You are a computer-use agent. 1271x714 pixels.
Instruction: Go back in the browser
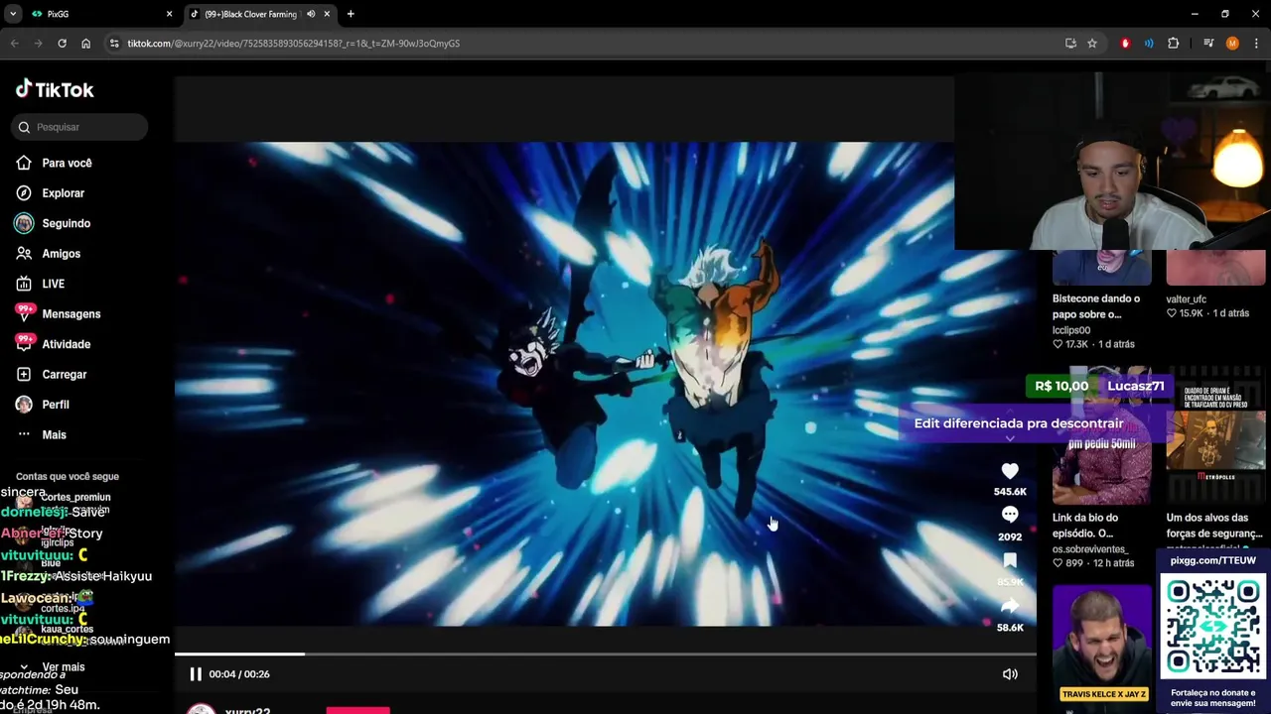tap(15, 44)
